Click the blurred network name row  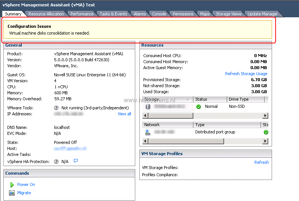pyautogui.click(x=164, y=132)
